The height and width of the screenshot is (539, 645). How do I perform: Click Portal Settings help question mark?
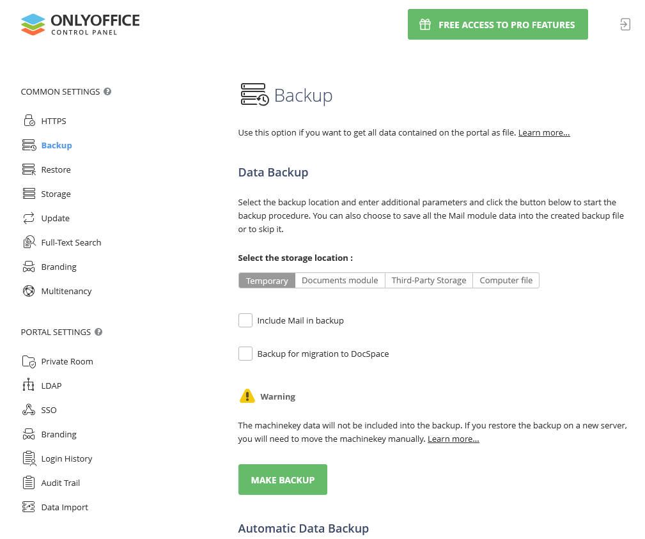pyautogui.click(x=98, y=332)
